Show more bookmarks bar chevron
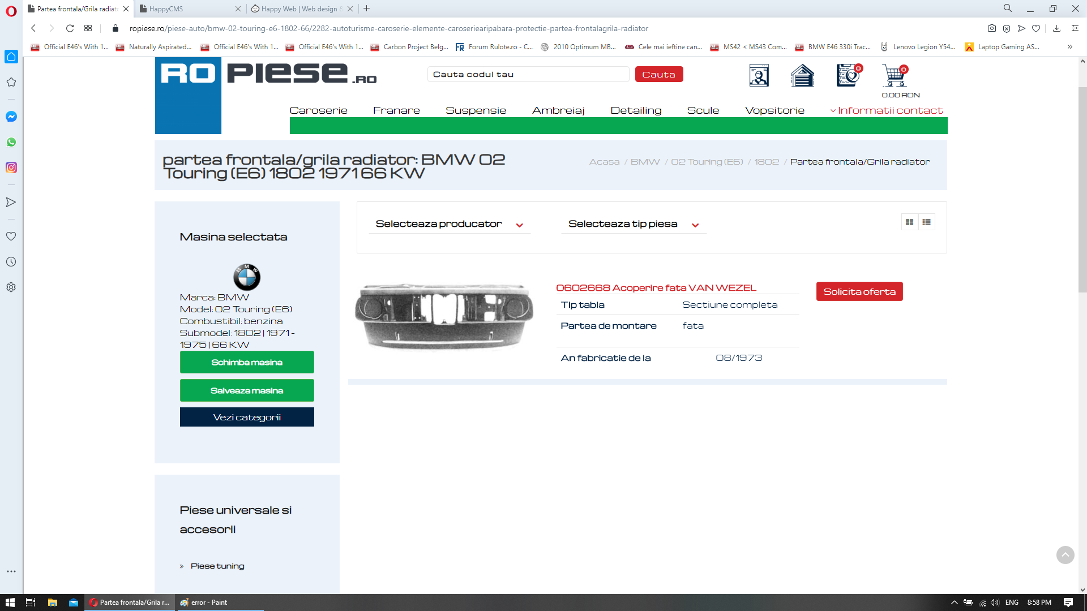 coord(1069,47)
